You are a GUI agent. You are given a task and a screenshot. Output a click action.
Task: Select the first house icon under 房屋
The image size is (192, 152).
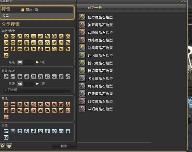6,131
